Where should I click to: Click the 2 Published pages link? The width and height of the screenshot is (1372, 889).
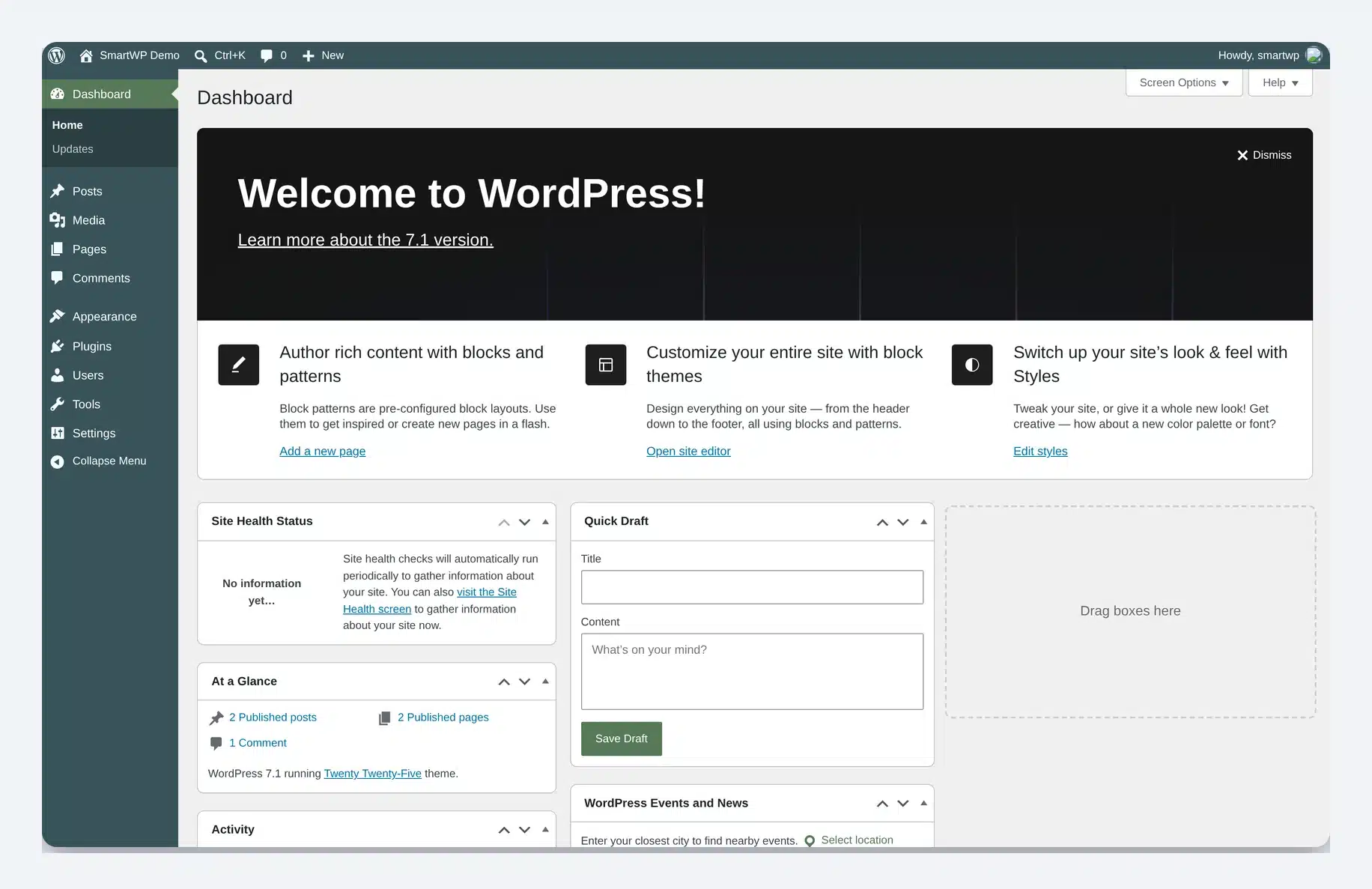pyautogui.click(x=443, y=717)
